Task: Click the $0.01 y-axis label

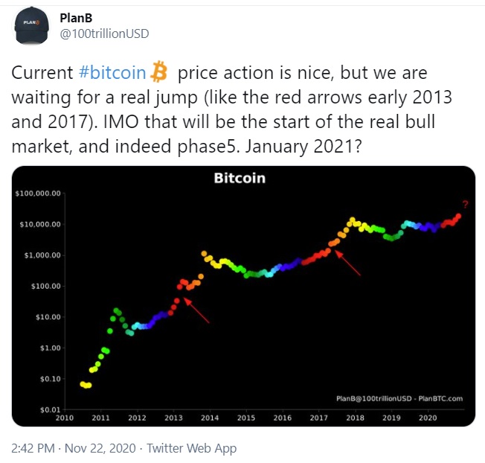Action: [48, 409]
